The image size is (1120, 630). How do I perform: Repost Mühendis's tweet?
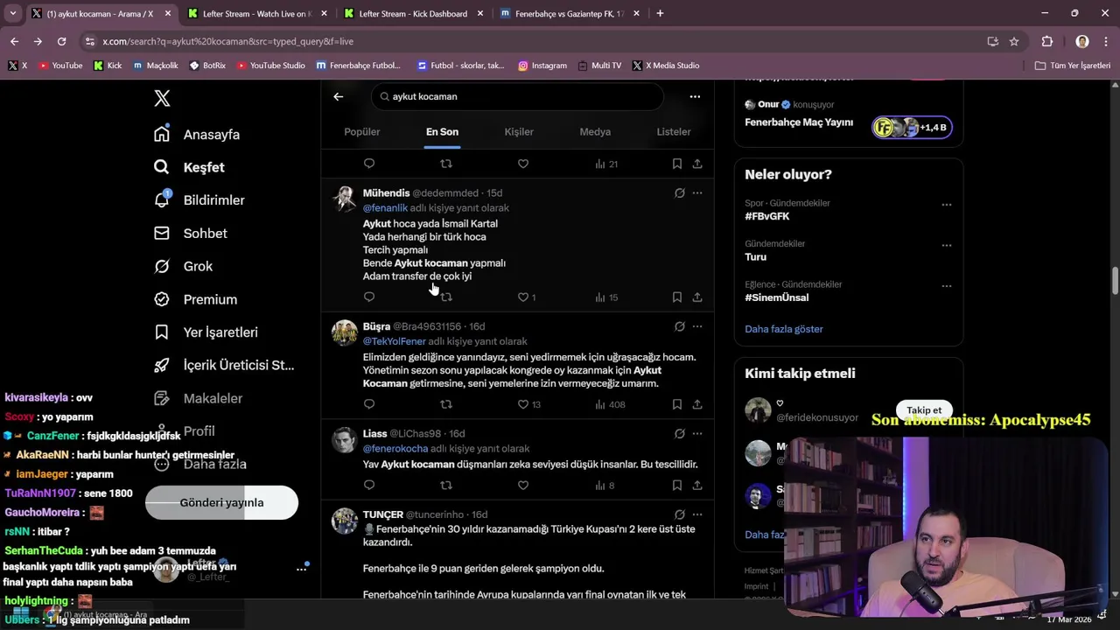(x=446, y=297)
